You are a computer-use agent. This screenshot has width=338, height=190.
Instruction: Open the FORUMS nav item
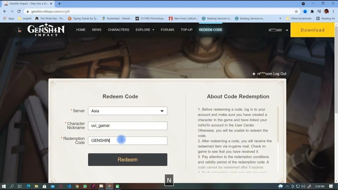tap(167, 30)
